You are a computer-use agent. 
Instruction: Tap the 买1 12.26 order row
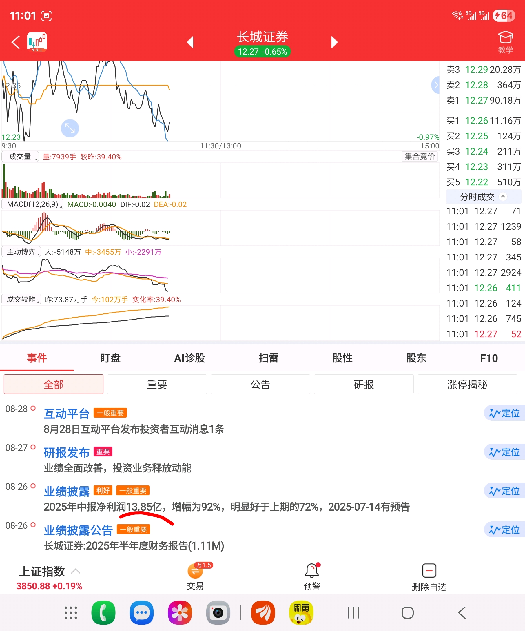[x=484, y=121]
